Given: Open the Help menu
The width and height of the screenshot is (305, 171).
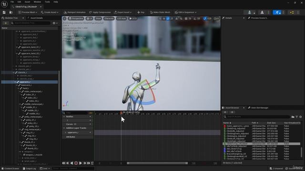Looking at the screenshot, I should tap(56, 2).
